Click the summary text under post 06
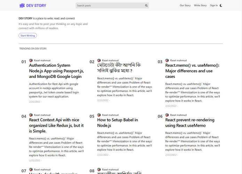 click(193, 141)
